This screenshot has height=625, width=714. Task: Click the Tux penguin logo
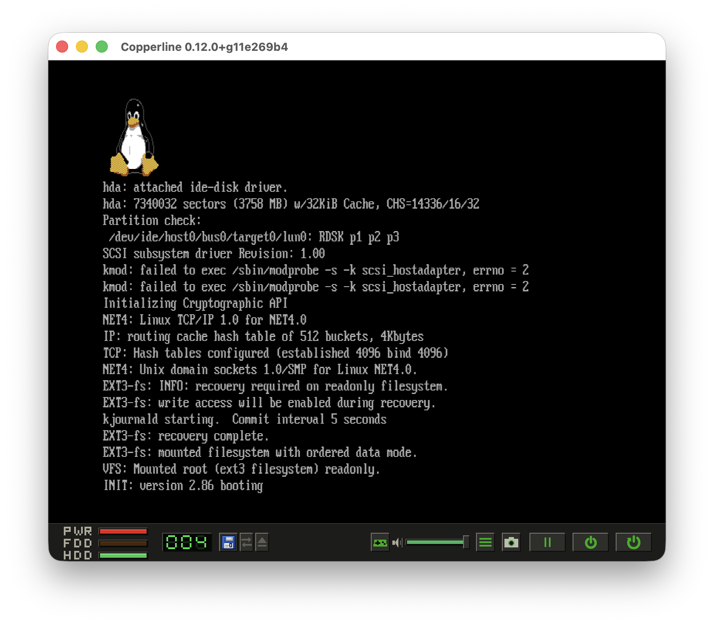[x=134, y=137]
